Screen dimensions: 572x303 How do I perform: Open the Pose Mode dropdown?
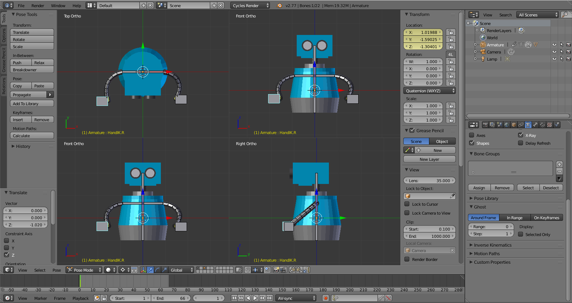point(84,270)
